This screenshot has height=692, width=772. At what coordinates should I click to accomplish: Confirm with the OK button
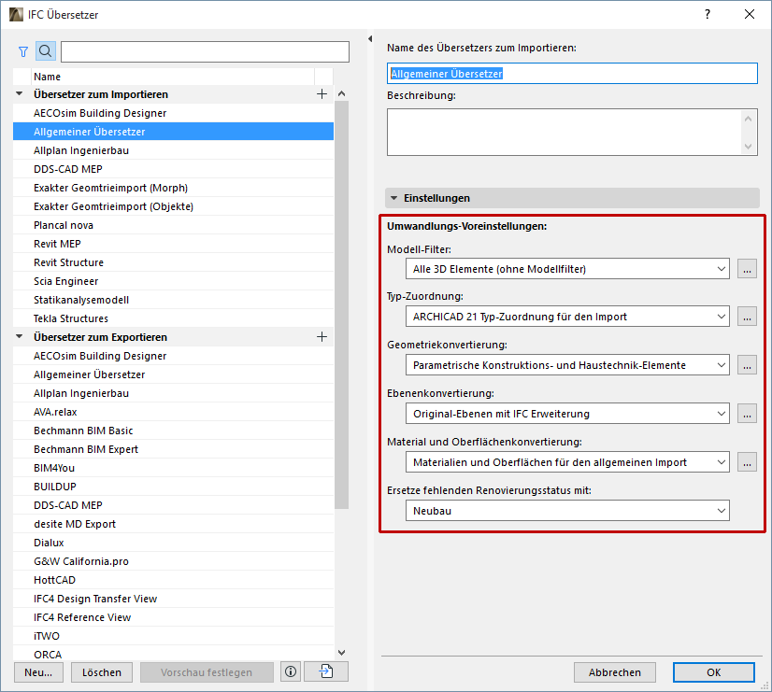click(x=713, y=672)
